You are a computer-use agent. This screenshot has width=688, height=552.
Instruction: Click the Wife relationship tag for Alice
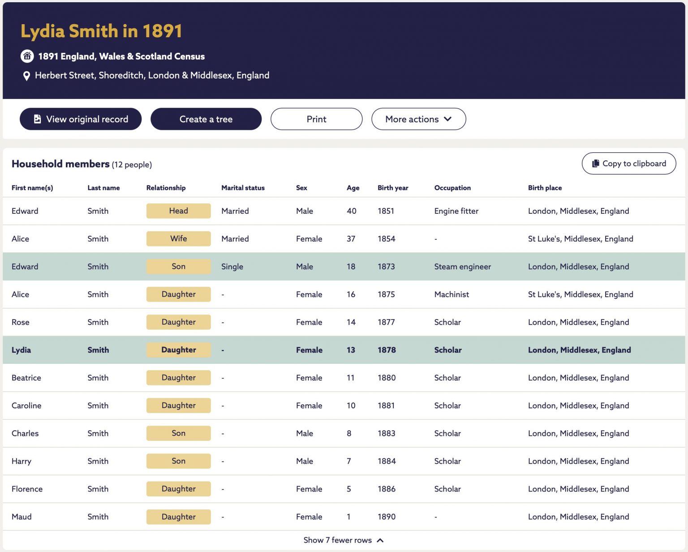(178, 239)
